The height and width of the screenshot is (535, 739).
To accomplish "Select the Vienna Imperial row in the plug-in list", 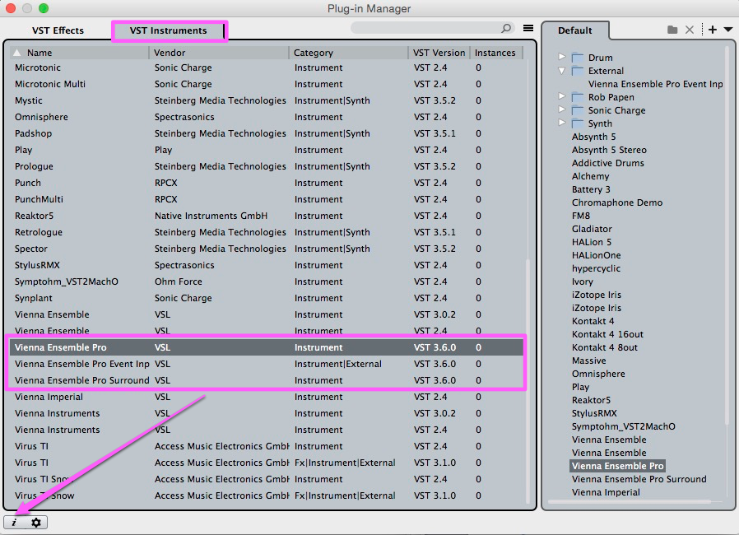I will point(267,397).
